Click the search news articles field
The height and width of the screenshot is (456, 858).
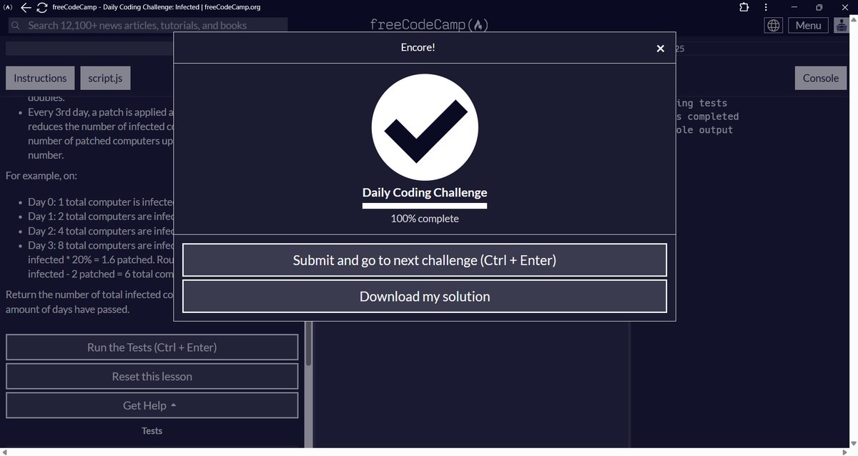coord(143,25)
